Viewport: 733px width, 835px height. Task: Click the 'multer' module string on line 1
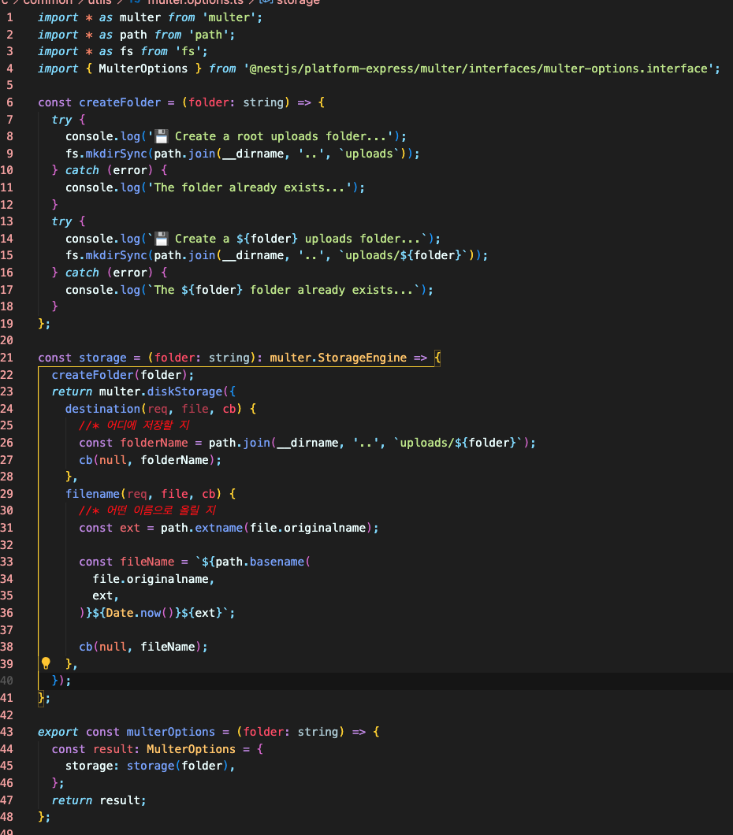coord(229,17)
